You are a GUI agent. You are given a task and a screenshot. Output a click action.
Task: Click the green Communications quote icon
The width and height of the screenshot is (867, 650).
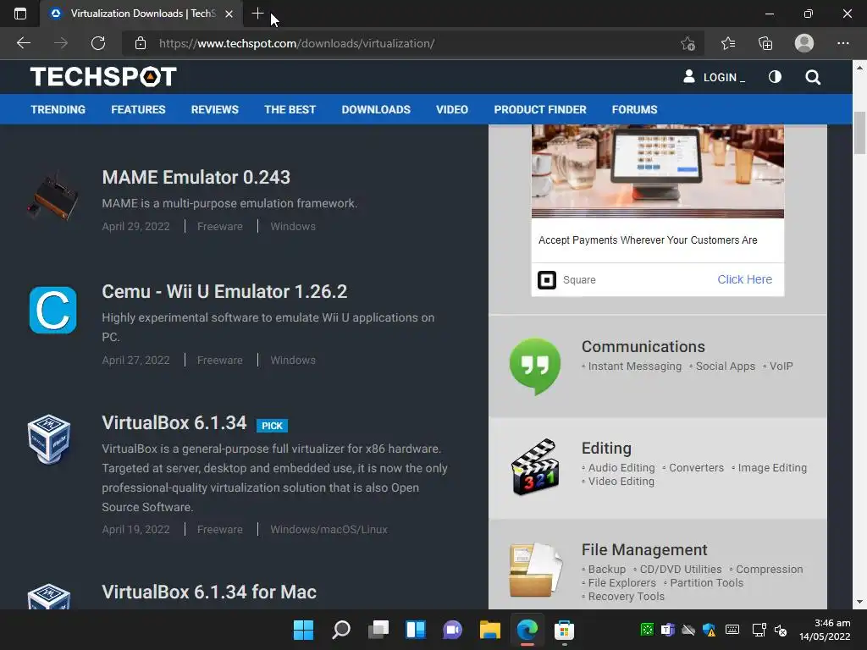click(x=535, y=366)
